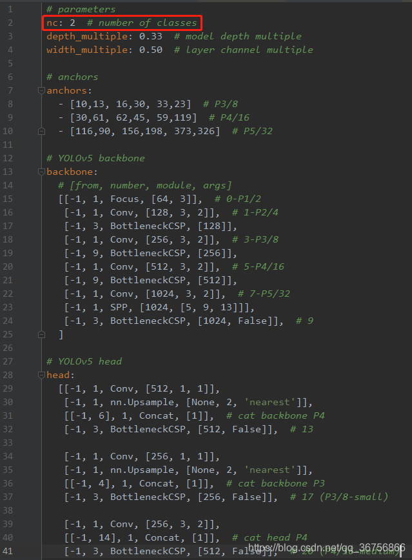Click the fold end marker on line 10
Image resolution: width=412 pixels, height=560 pixels.
tap(42, 132)
